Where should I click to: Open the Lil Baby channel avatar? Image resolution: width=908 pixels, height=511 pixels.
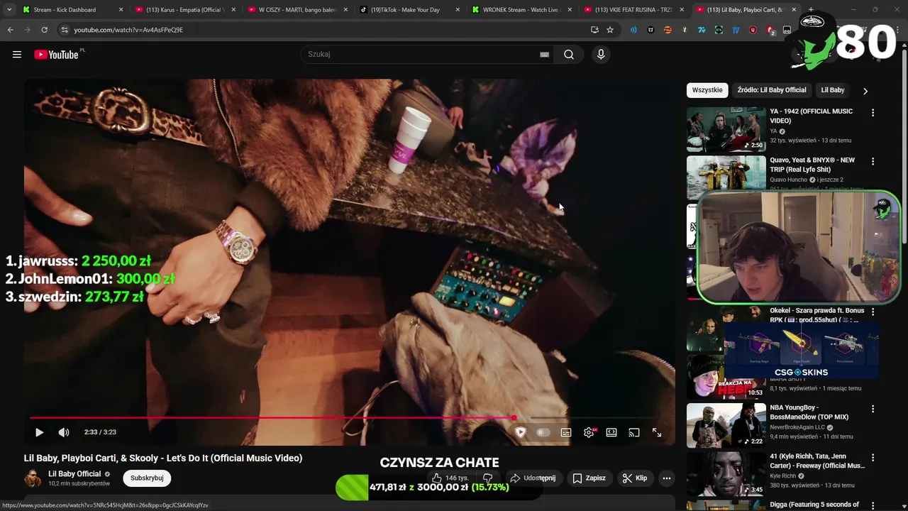point(33,478)
